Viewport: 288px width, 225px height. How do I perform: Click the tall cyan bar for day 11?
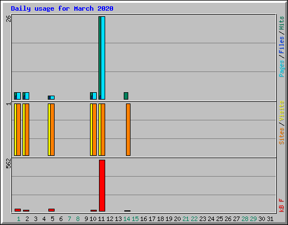(x=103, y=58)
